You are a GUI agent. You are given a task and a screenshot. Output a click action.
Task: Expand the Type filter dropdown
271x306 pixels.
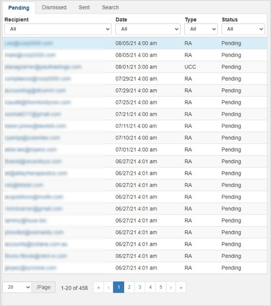coord(201,29)
